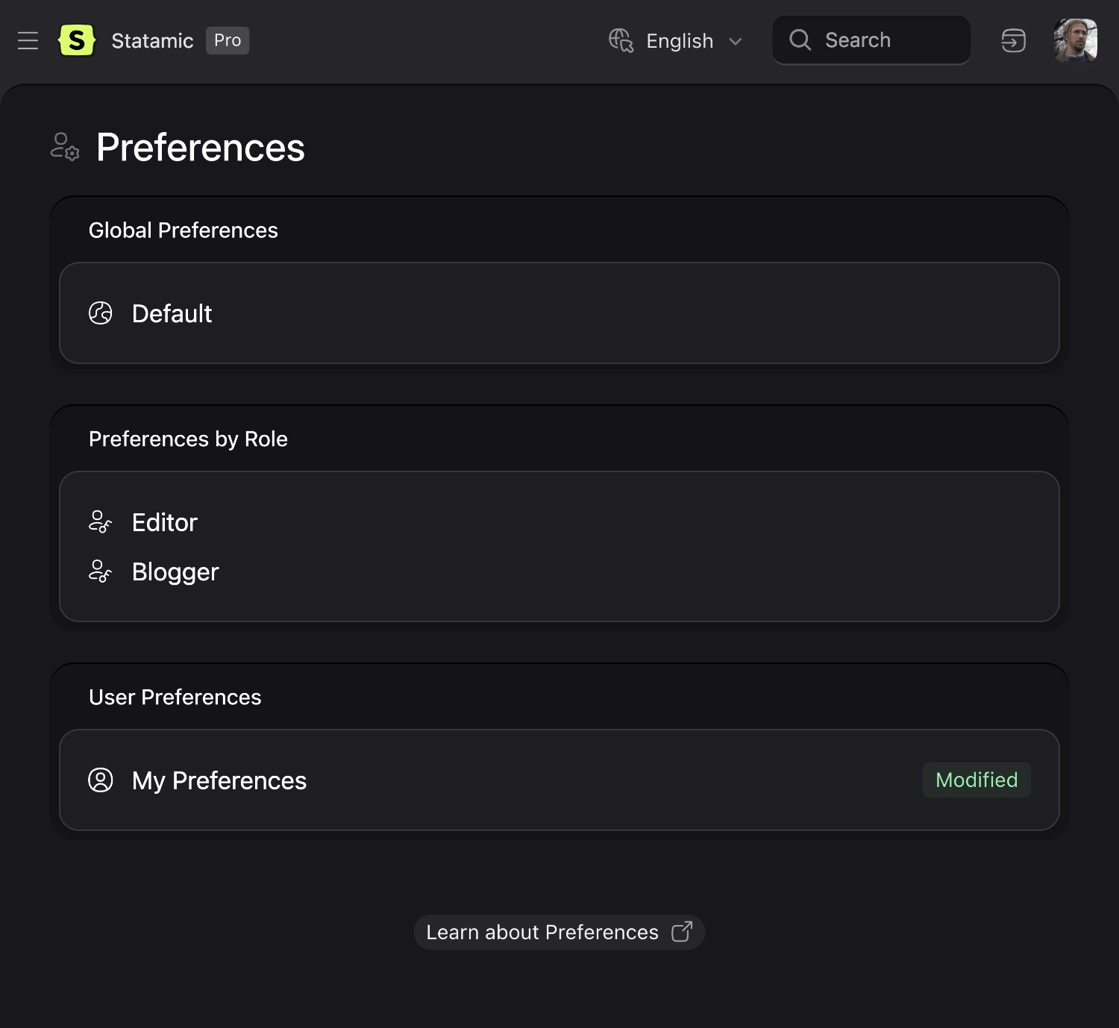Open My Preferences settings

point(219,780)
